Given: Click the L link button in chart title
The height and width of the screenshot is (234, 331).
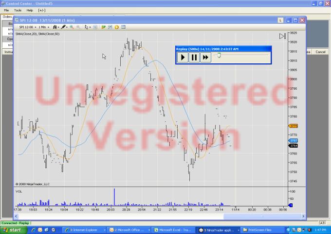Looking at the screenshot, I should (x=280, y=20).
